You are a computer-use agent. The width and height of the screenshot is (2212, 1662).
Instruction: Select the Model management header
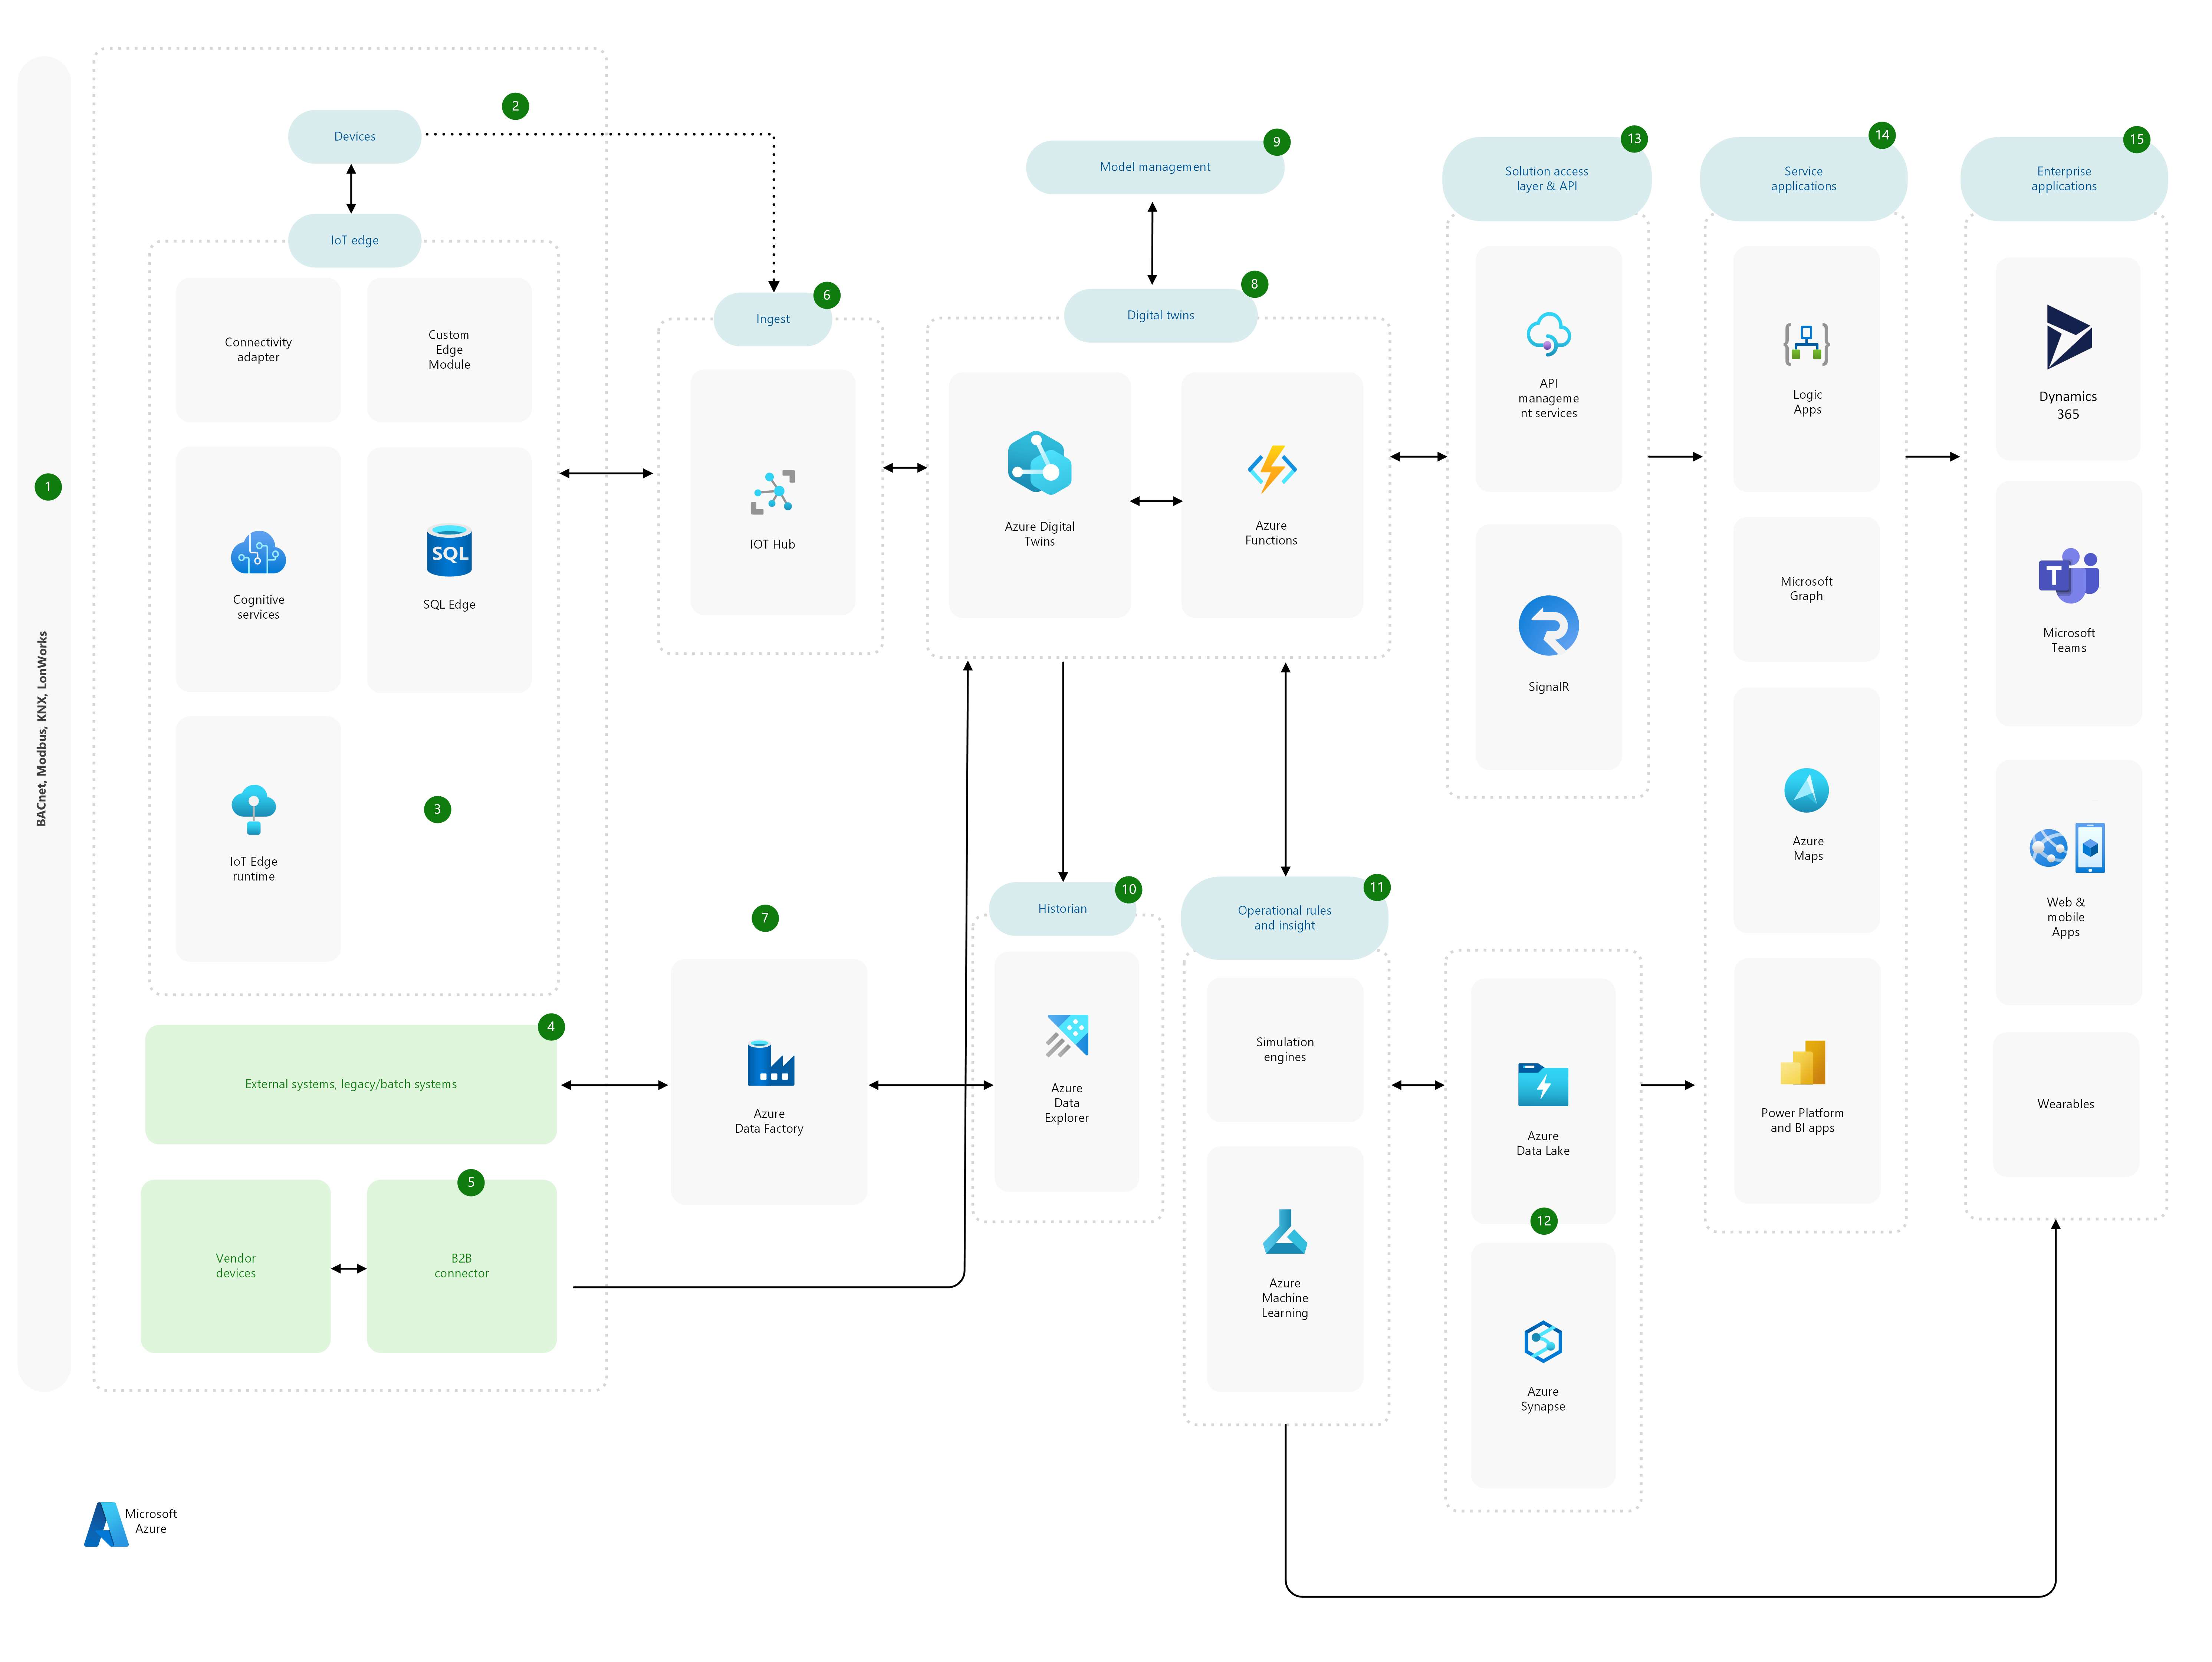(1155, 167)
